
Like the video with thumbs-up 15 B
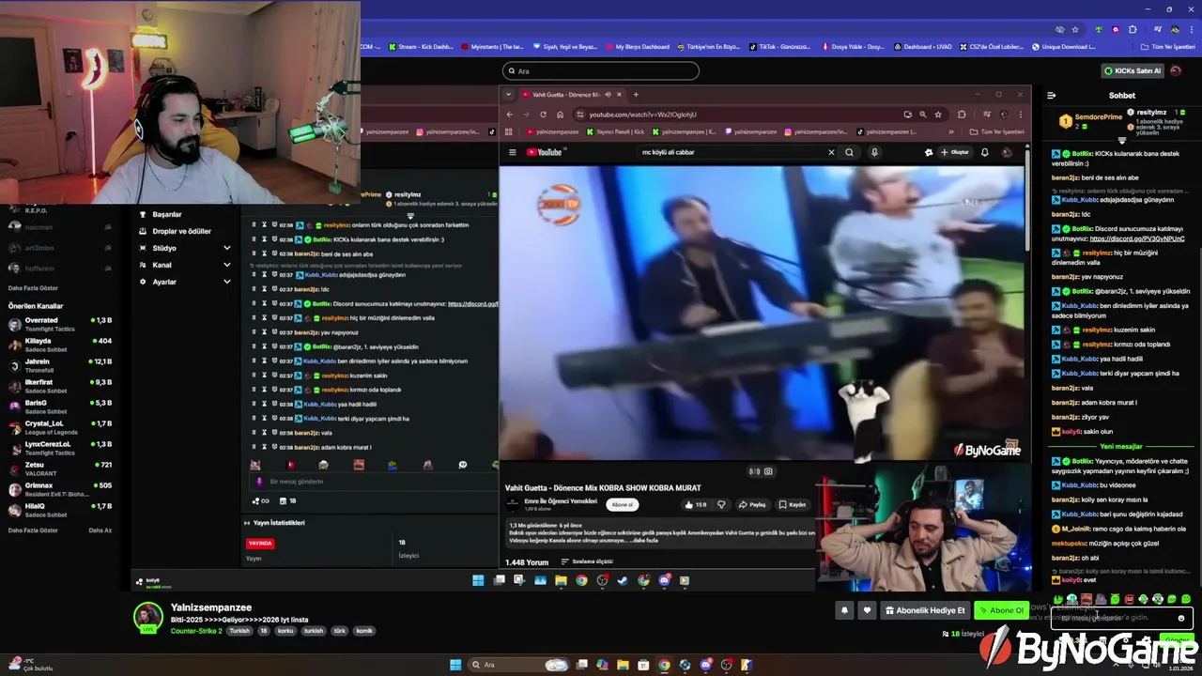(696, 504)
